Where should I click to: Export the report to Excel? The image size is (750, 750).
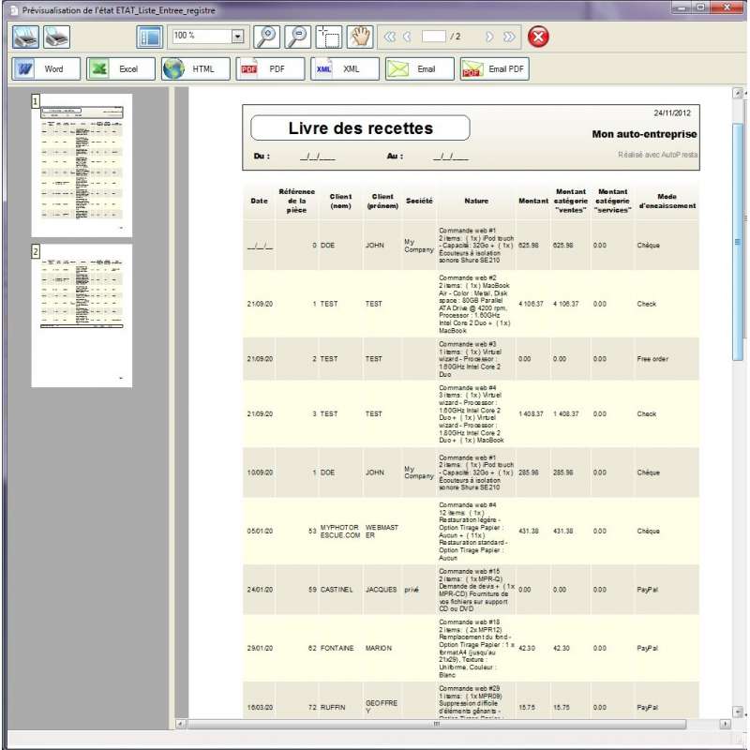click(x=121, y=68)
